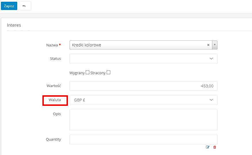Click the Interes section heading
252x155 pixels.
point(14,25)
